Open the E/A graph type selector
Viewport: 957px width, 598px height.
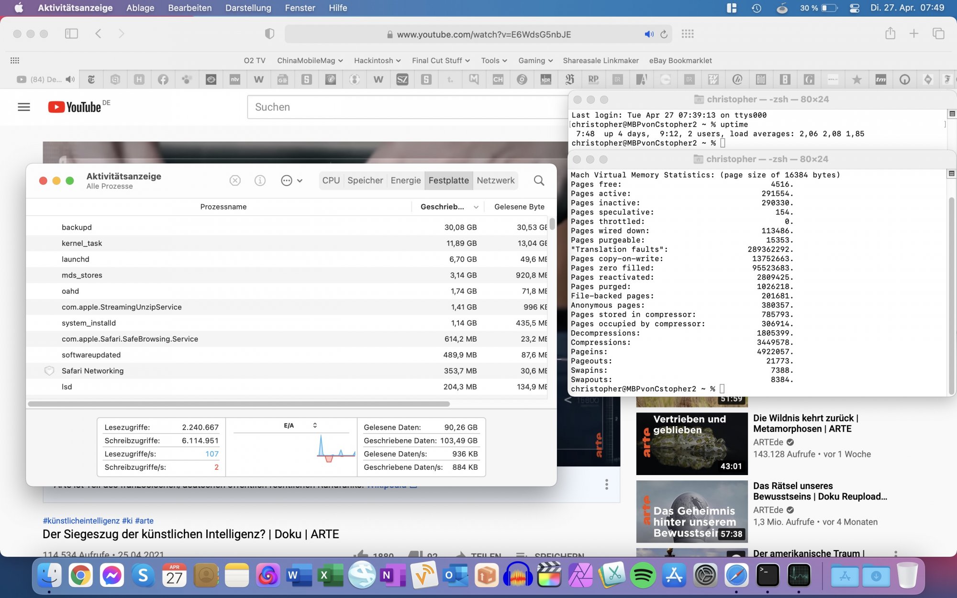coord(314,425)
